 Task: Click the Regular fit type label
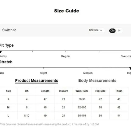tap(65, 56)
